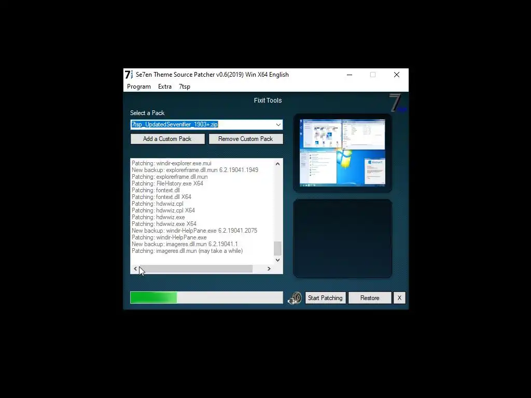This screenshot has height=398, width=531.
Task: Click the X exit button next to Restore
Action: coord(399,298)
